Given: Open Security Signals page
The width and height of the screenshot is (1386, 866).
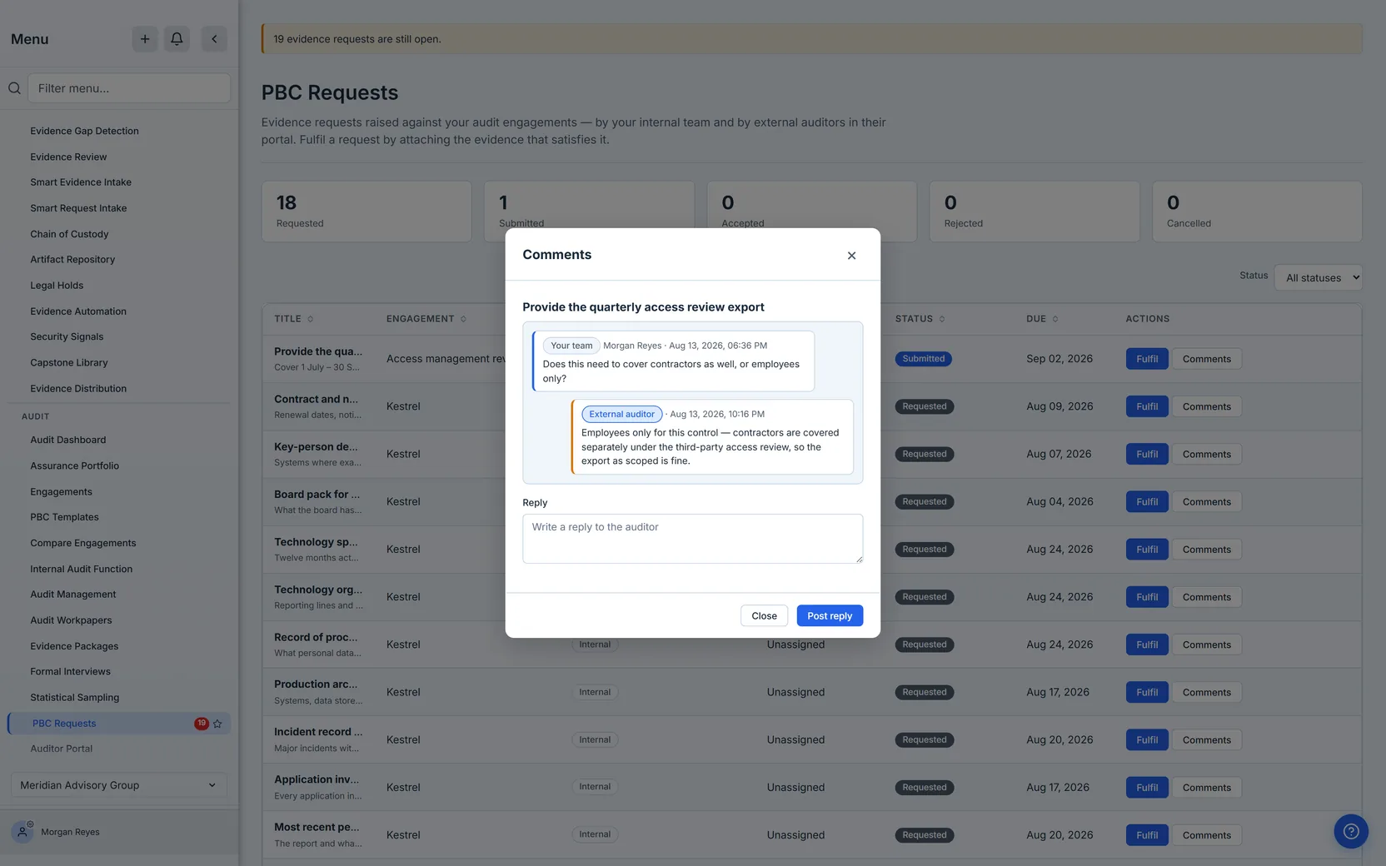Looking at the screenshot, I should pyautogui.click(x=67, y=336).
